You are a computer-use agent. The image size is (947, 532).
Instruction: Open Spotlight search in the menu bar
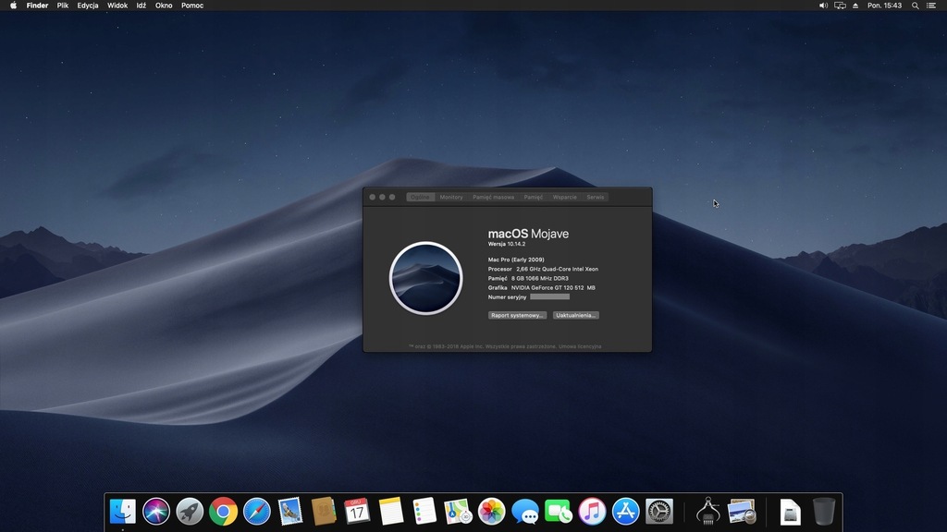pos(916,6)
